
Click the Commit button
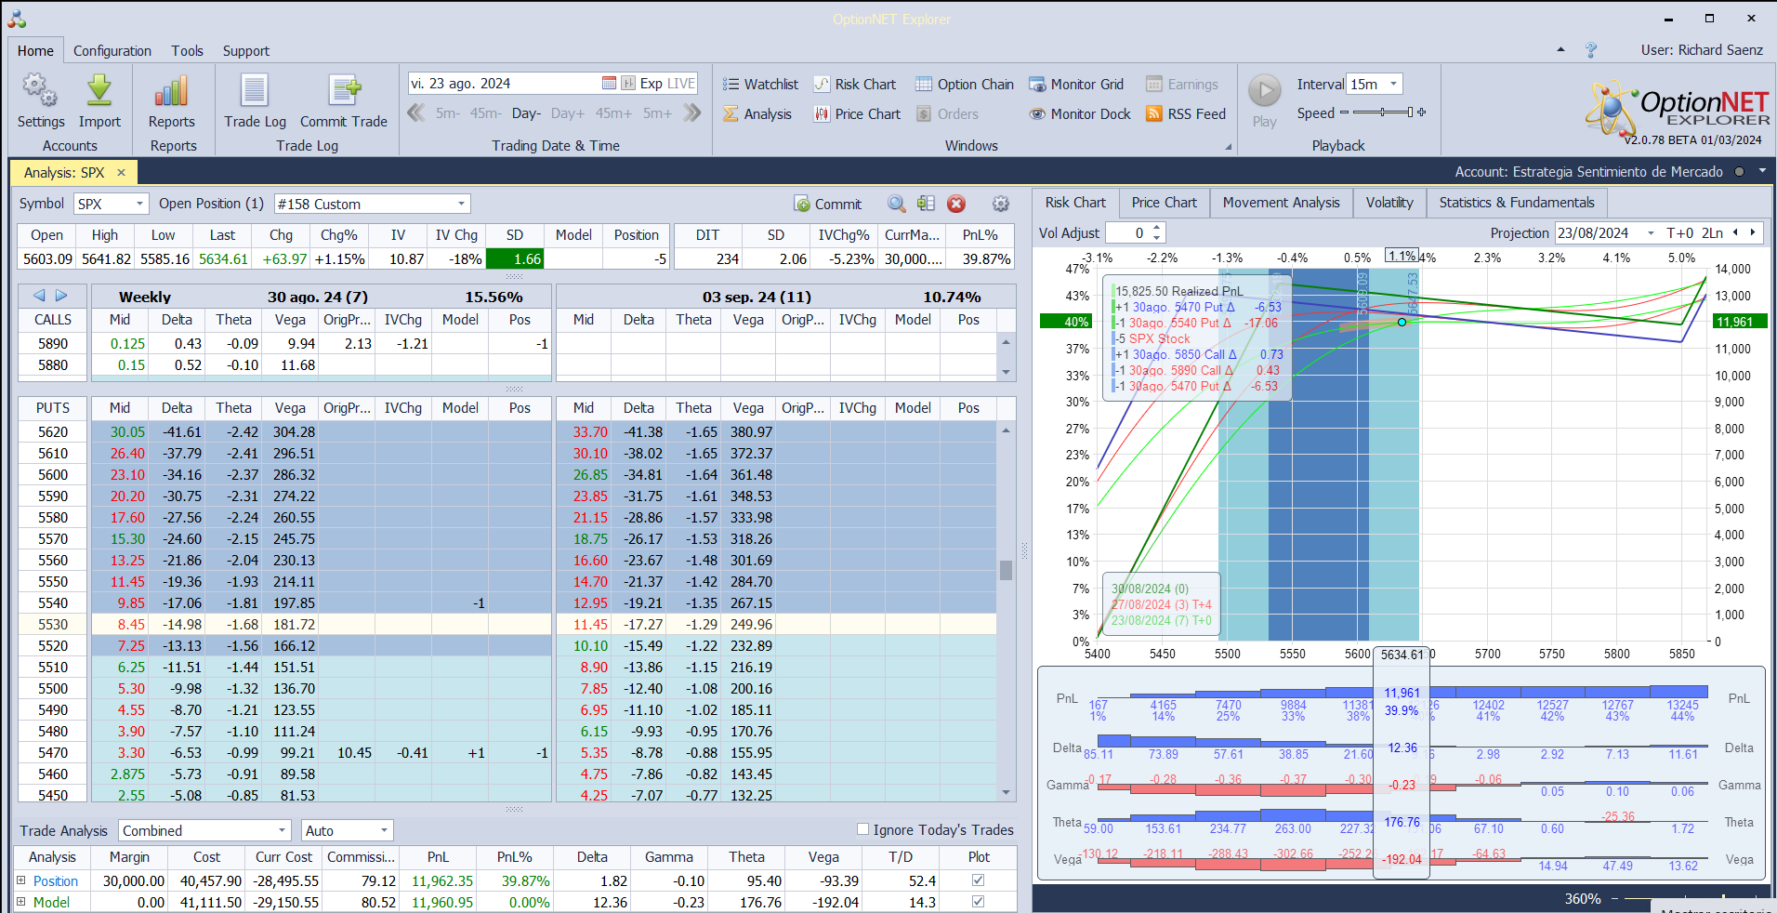click(828, 204)
